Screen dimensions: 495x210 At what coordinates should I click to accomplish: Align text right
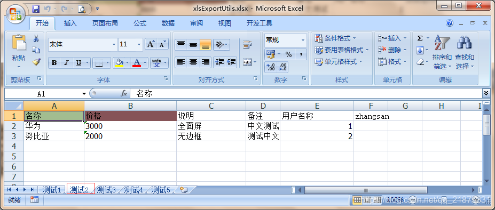(x=206, y=62)
